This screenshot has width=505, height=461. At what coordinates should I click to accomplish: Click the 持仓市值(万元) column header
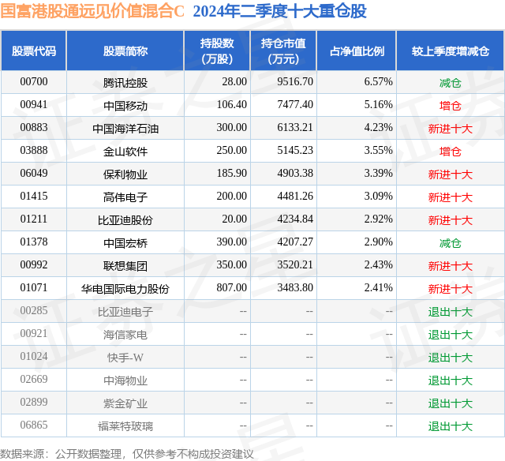point(283,51)
